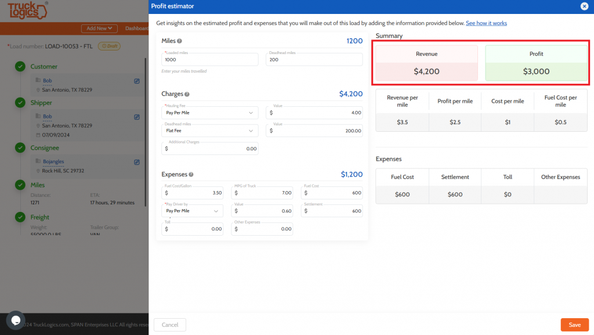Click the TruckLogics logo

click(28, 10)
